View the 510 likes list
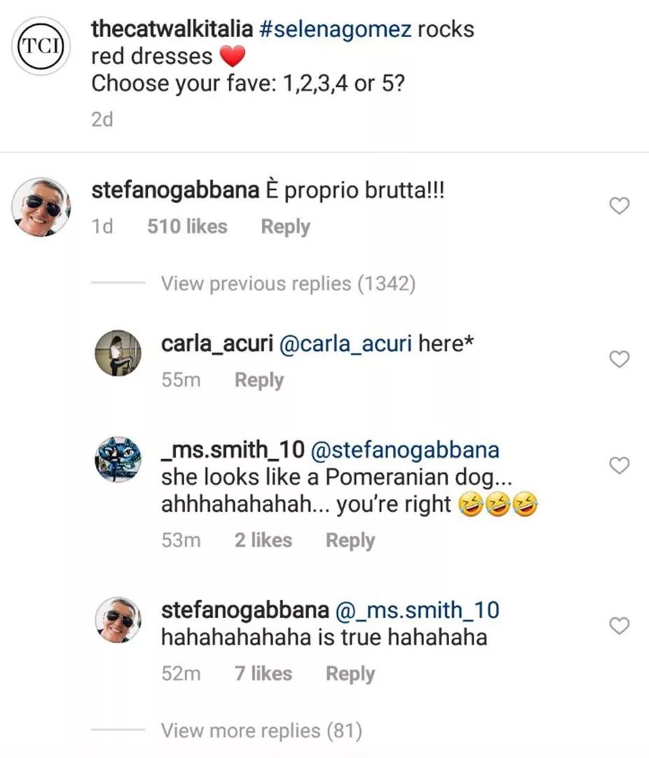 click(x=187, y=227)
